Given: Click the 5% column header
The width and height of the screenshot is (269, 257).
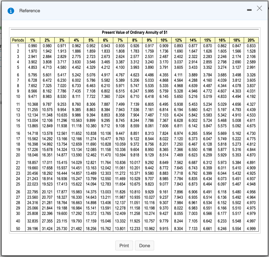Looking at the screenshot, I should point(91,40).
